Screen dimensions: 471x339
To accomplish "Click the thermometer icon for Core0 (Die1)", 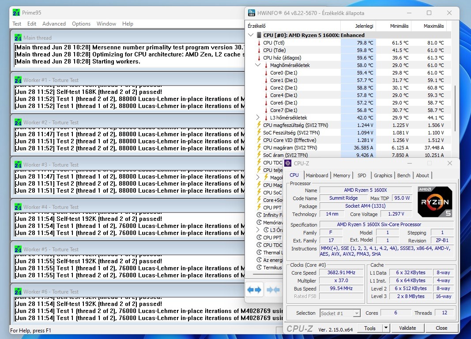I will (266, 73).
